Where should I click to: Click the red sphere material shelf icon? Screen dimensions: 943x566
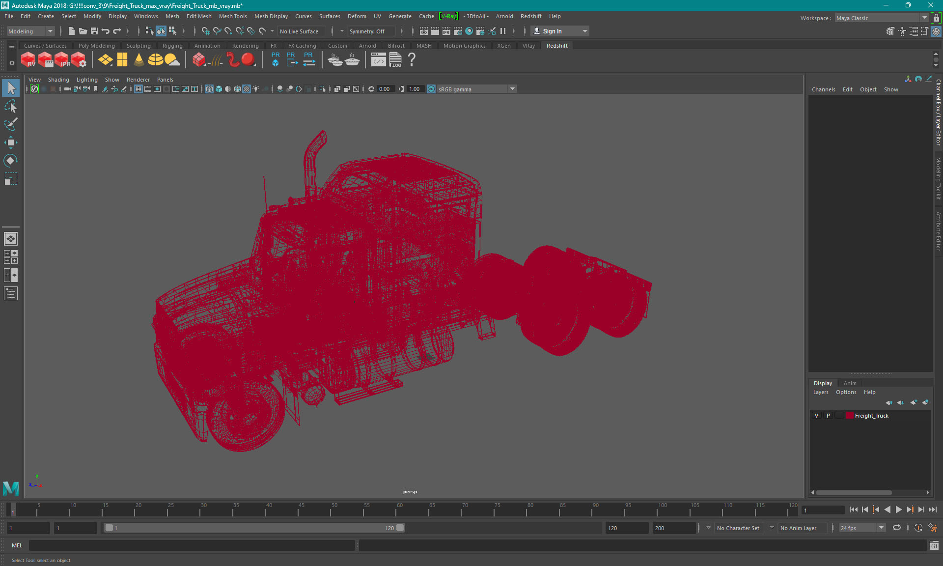[x=249, y=60]
